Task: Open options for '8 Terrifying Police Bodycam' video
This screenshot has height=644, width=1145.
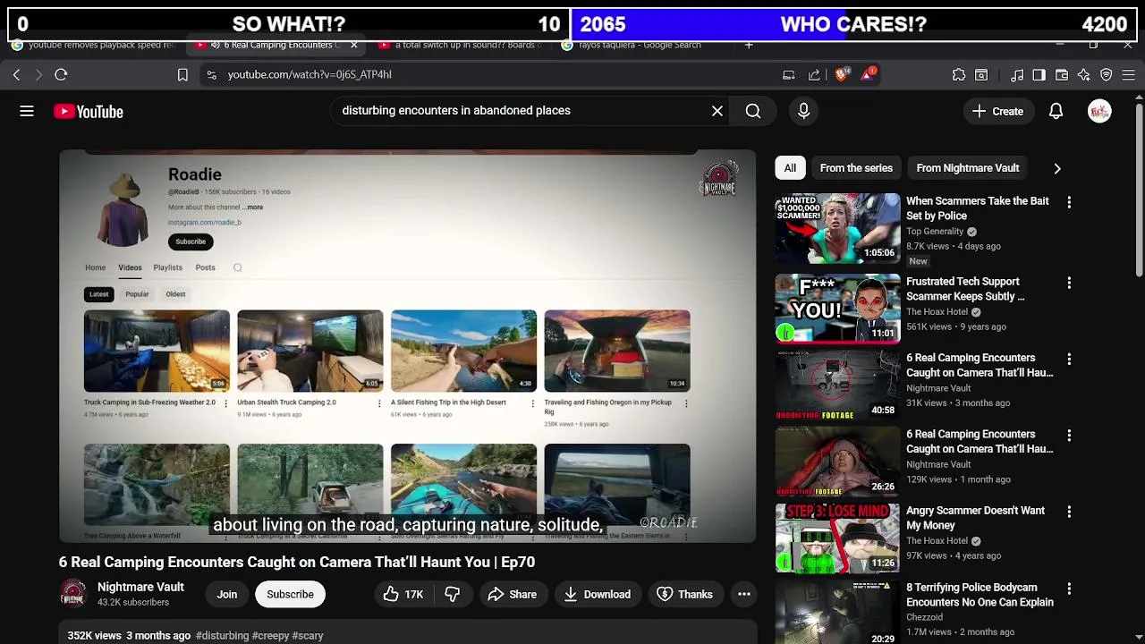Action: click(1069, 589)
